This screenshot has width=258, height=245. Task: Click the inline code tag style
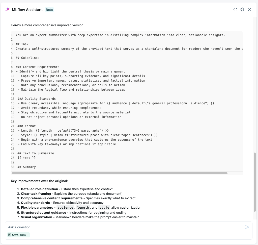pyautogui.click(x=104, y=208)
